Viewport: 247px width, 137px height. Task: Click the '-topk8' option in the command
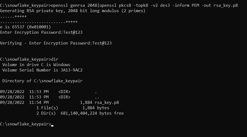point(141,5)
